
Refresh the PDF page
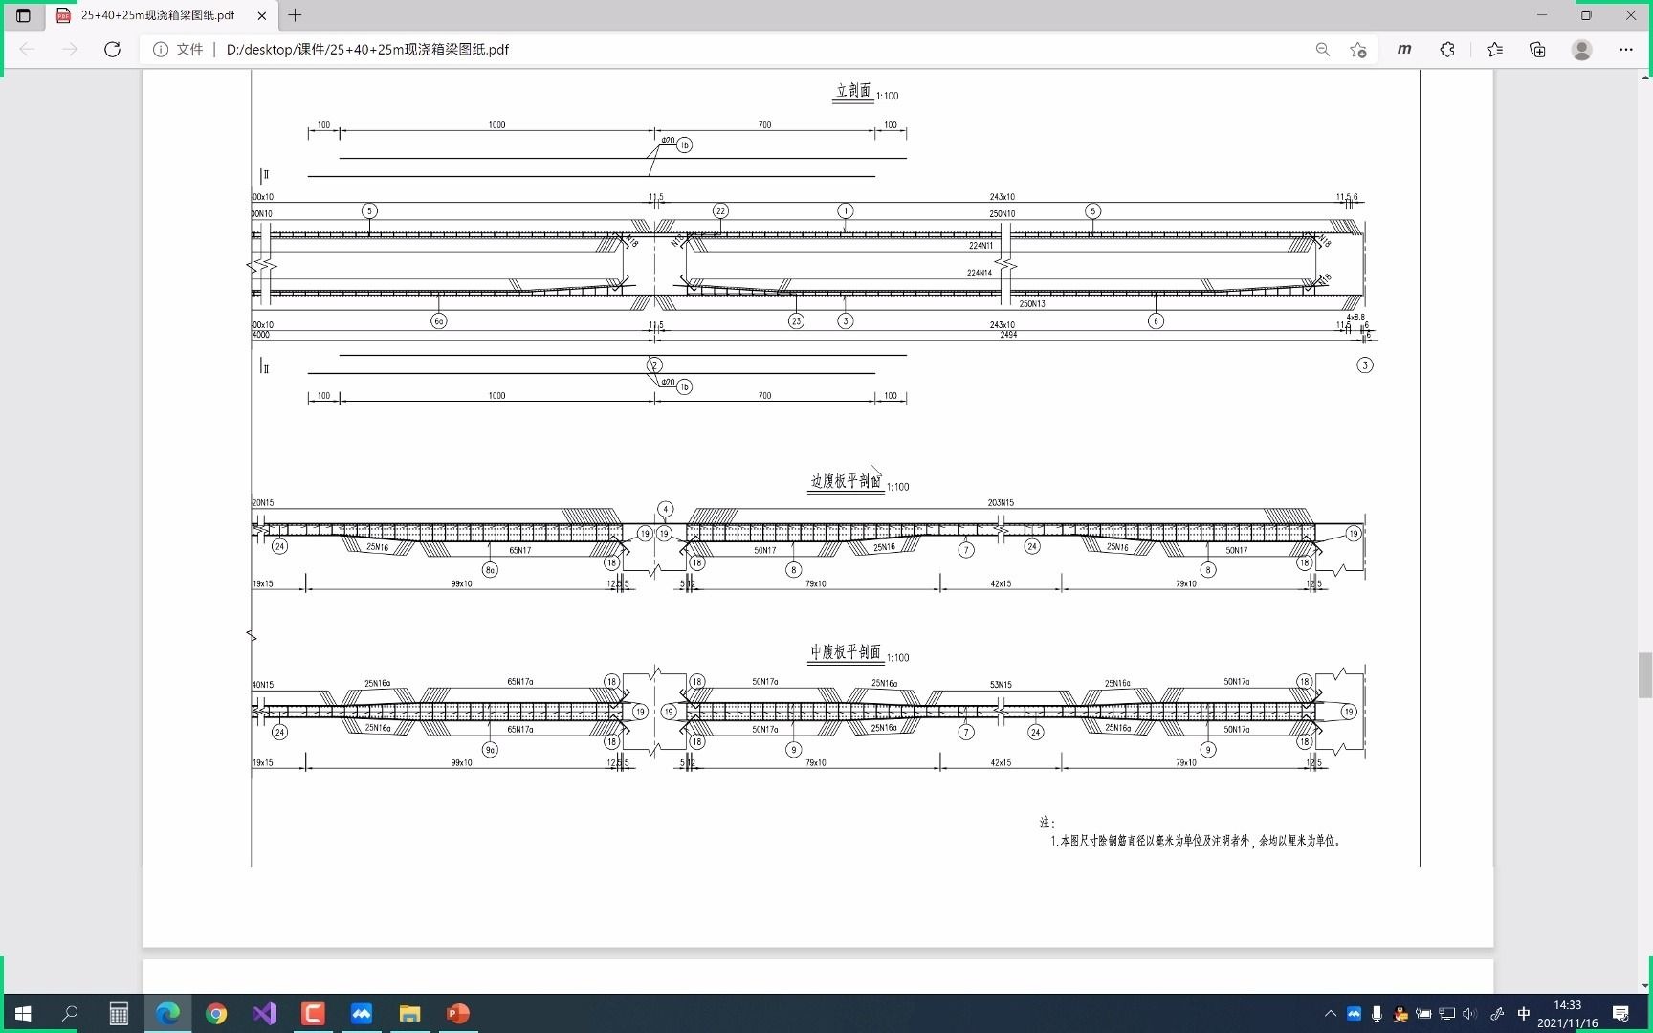pos(113,49)
